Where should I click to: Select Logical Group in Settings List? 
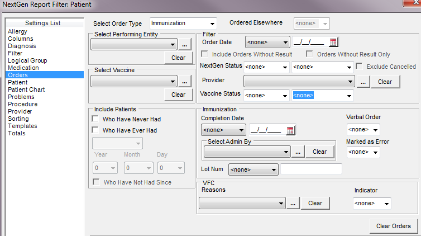27,60
